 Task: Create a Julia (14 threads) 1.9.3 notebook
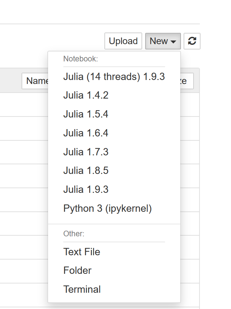pyautogui.click(x=114, y=77)
